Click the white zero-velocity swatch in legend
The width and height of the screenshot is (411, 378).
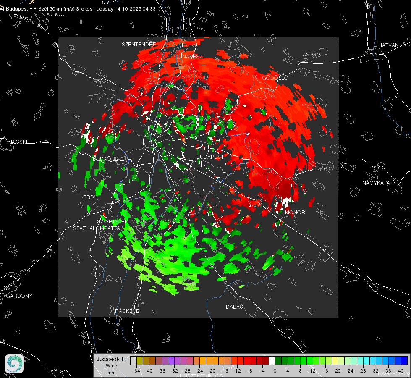pyautogui.click(x=272, y=360)
